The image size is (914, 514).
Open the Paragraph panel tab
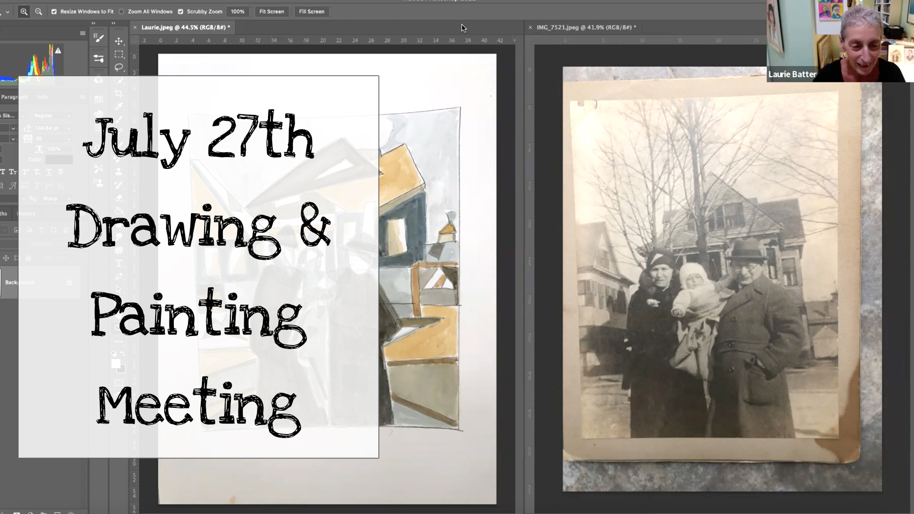pos(14,97)
